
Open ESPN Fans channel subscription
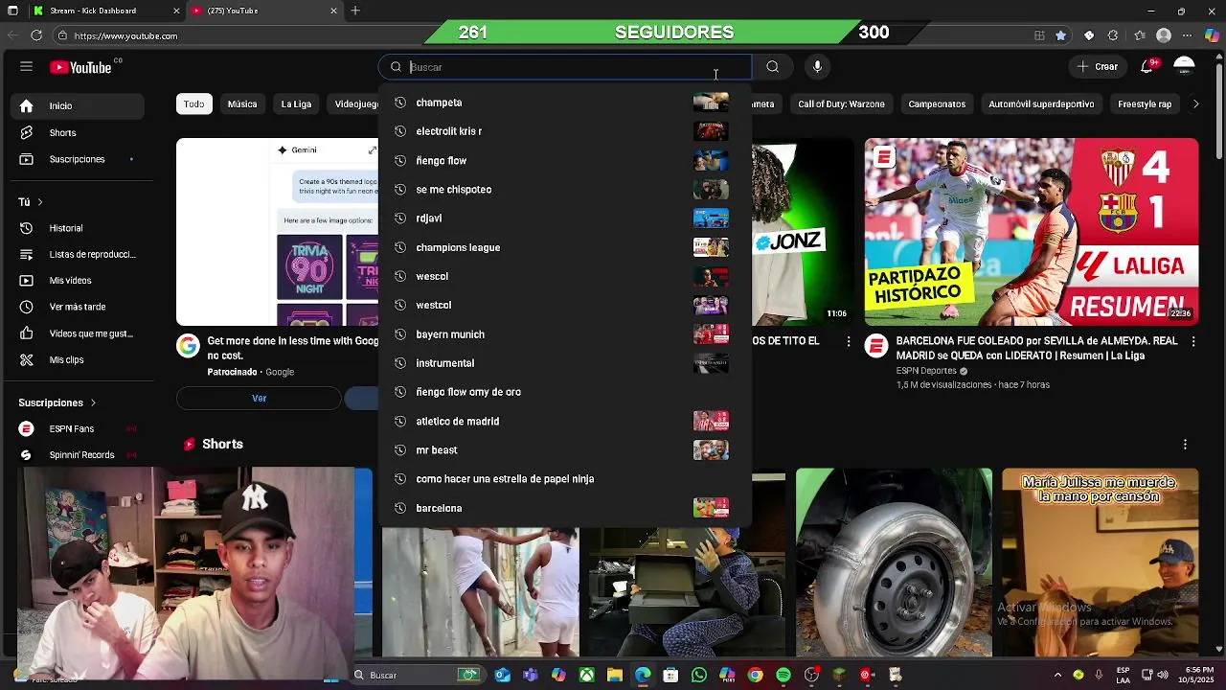pyautogui.click(x=77, y=428)
